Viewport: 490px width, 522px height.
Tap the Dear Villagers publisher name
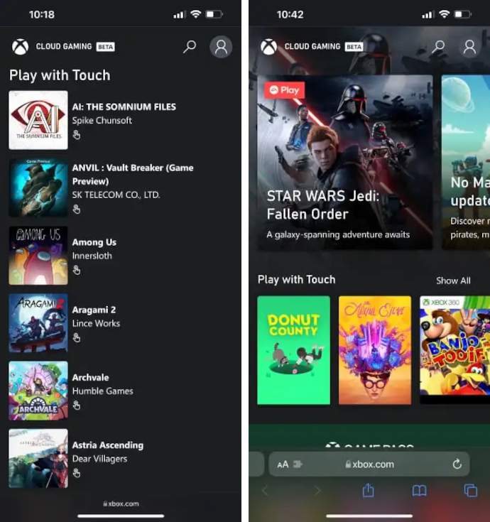point(100,459)
